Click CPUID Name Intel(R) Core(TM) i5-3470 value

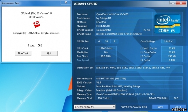[x=124, y=34]
